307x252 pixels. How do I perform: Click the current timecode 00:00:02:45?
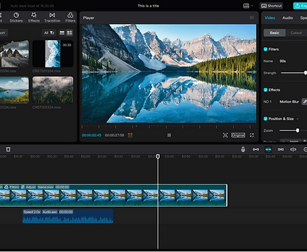coord(91,136)
